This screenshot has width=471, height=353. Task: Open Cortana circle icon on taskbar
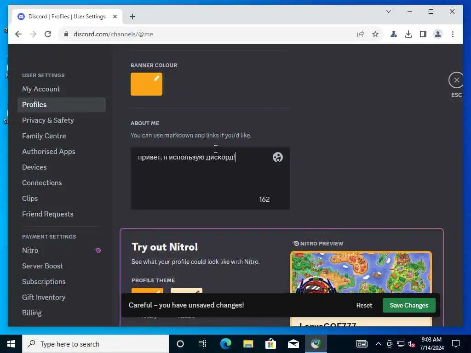[x=180, y=344]
